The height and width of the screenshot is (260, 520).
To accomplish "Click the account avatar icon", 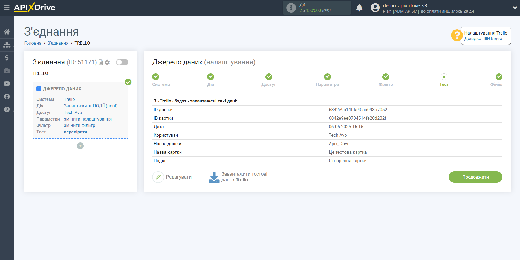I will (375, 8).
